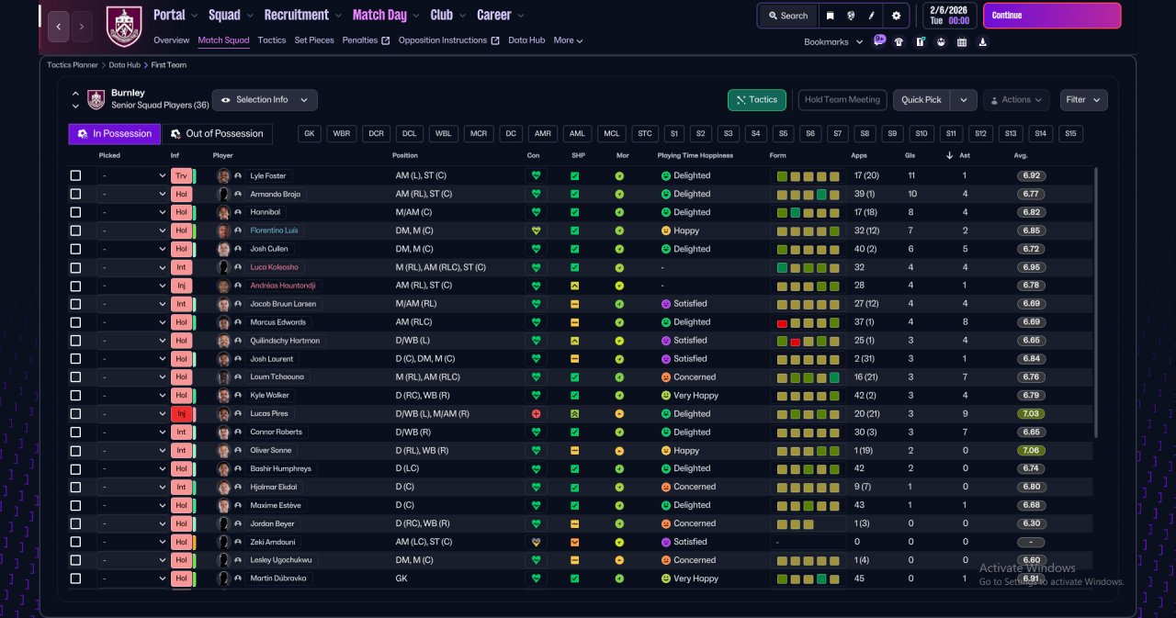
Task: Click Lucas Pires's green 7.03 average rating
Action: (x=1033, y=414)
